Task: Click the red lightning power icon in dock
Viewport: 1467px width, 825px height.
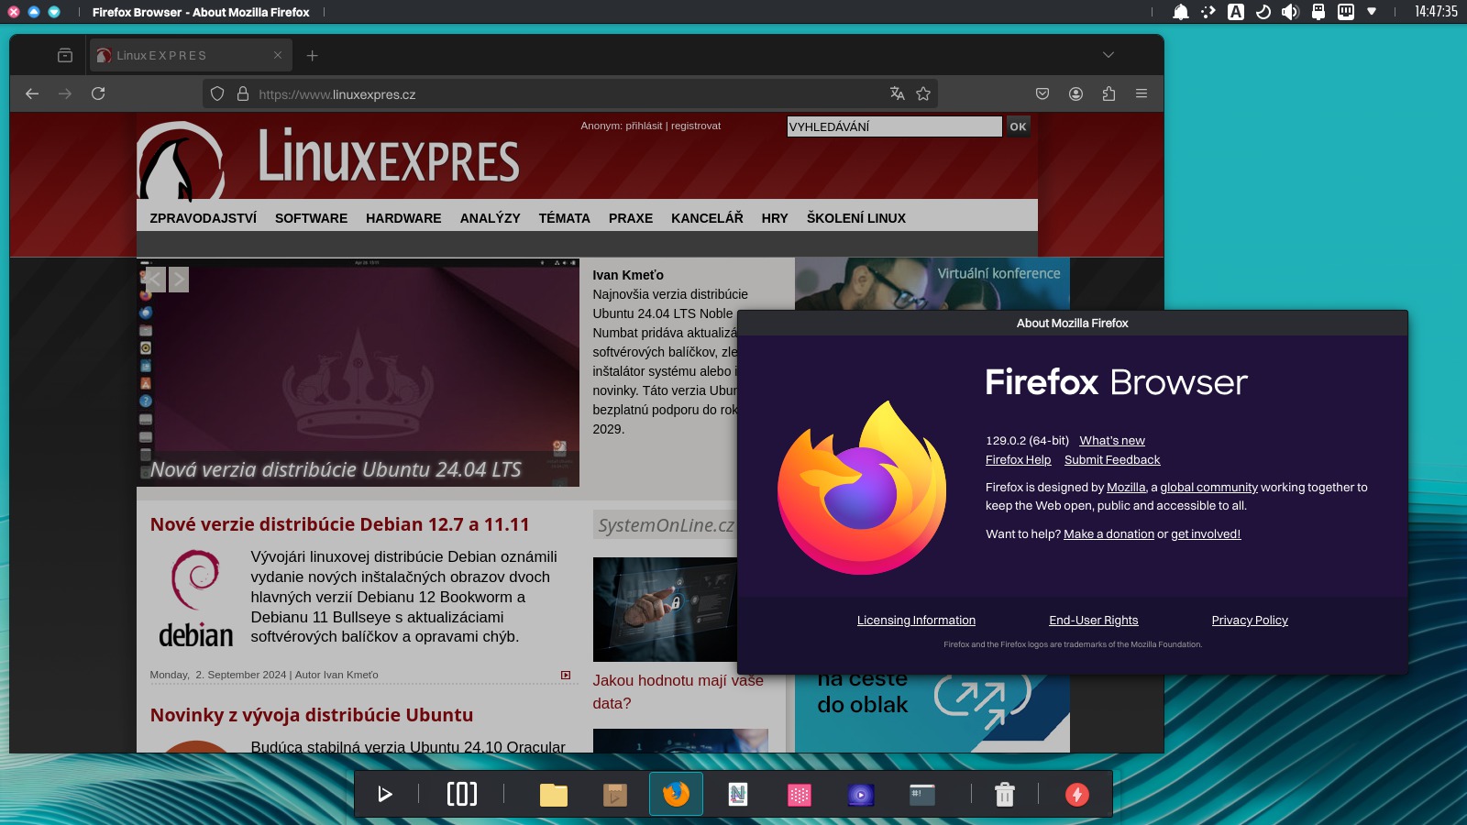Action: coord(1077,794)
